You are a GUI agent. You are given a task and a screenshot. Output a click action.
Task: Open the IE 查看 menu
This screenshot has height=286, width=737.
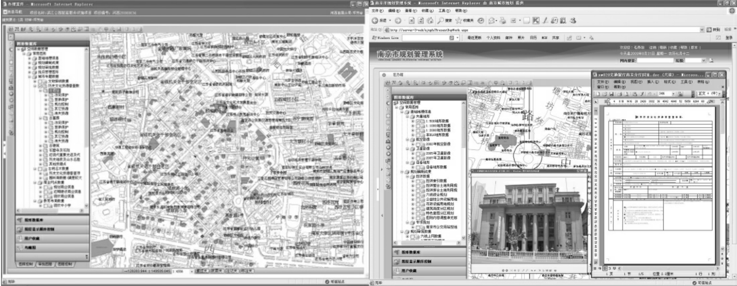(411, 10)
